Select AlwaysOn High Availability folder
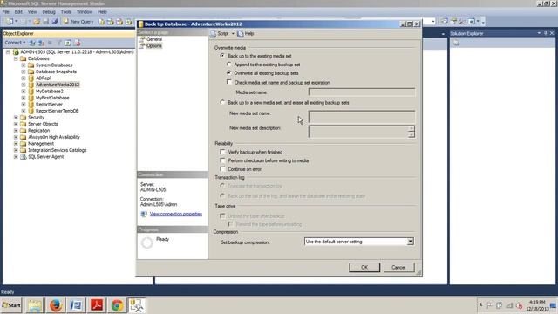The width and height of the screenshot is (558, 314). pos(54,137)
